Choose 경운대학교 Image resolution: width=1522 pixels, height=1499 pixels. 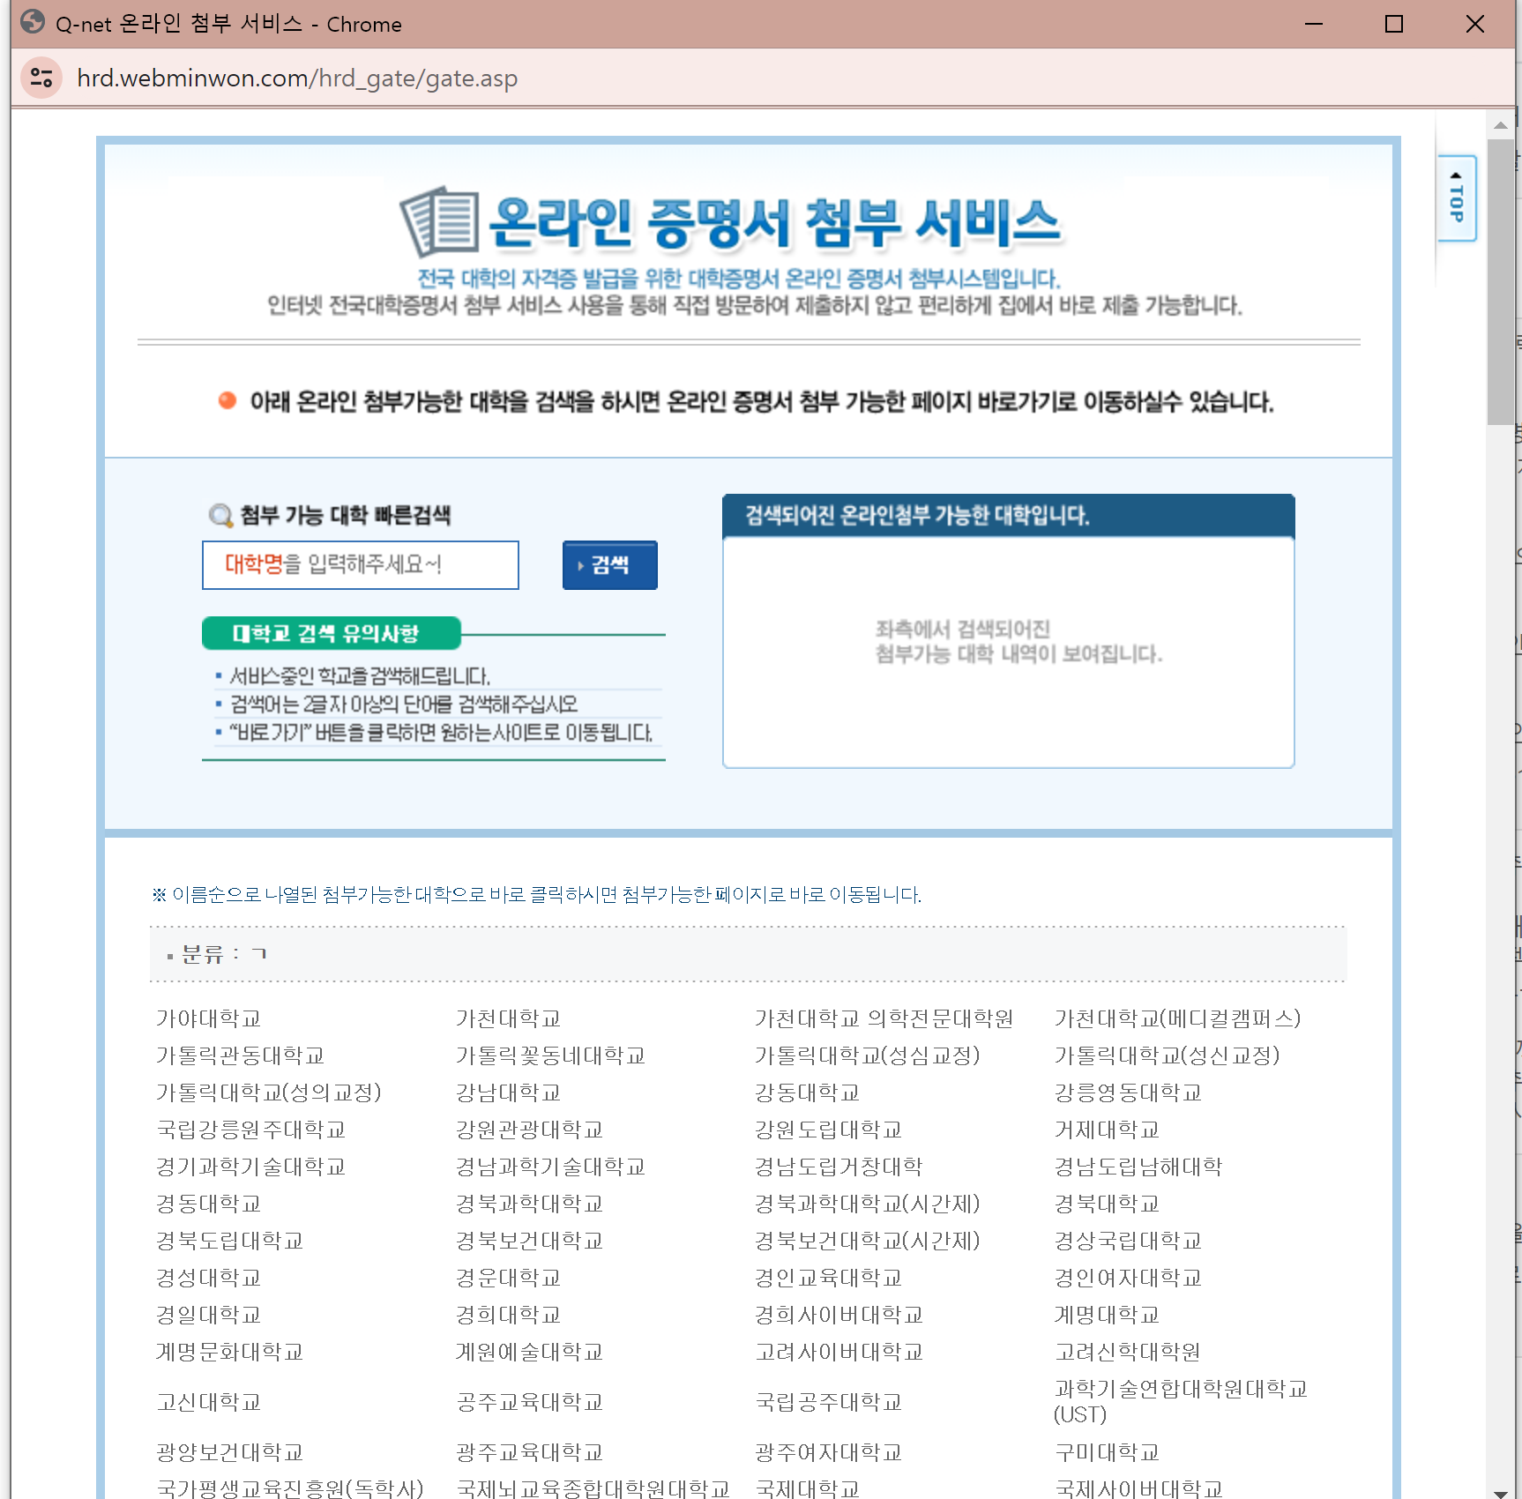pos(509,1278)
